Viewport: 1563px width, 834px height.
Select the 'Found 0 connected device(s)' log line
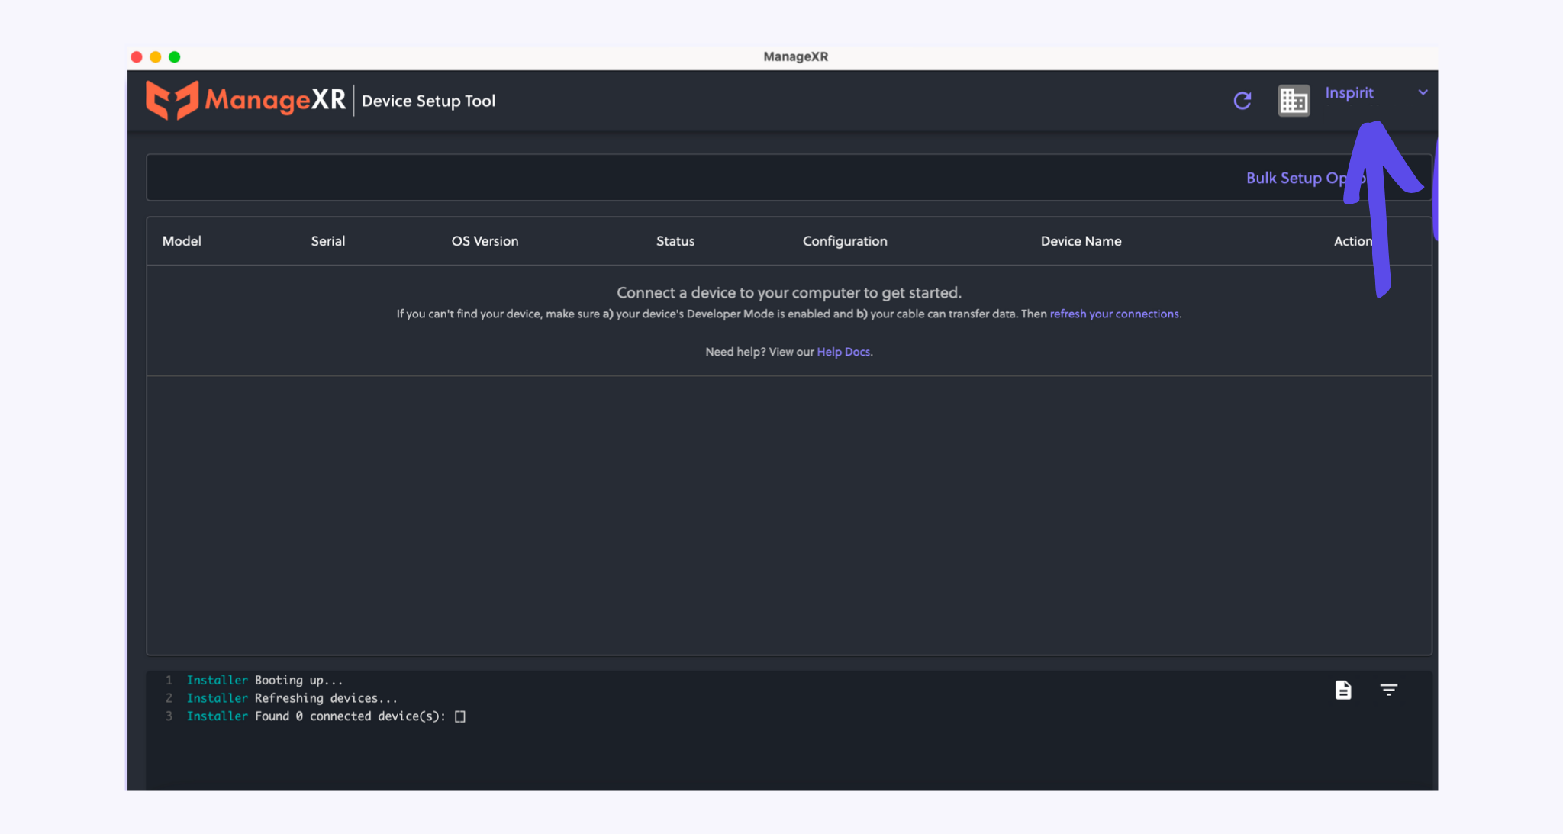350,716
